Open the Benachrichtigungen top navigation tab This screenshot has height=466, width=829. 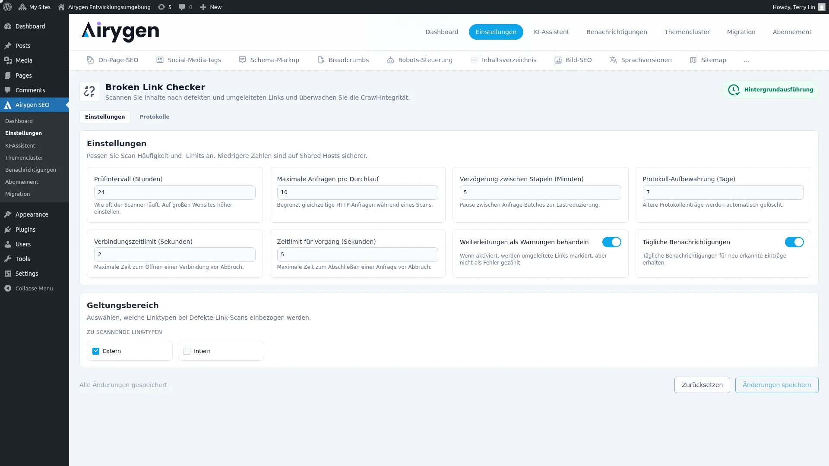(617, 32)
